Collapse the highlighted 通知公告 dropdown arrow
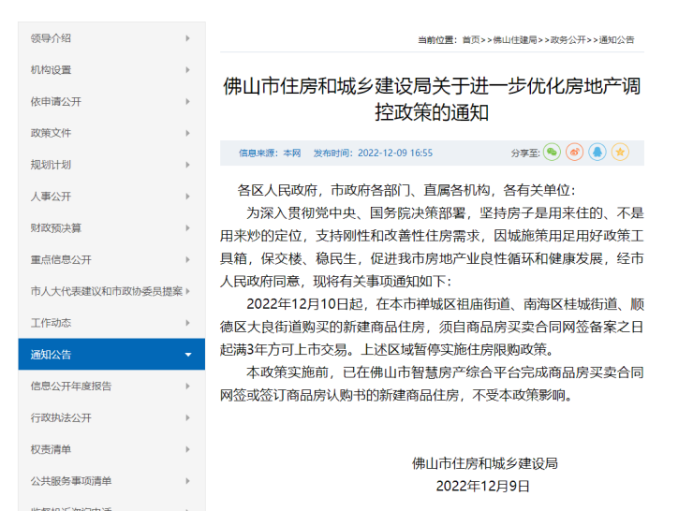The height and width of the screenshot is (511, 693). [188, 355]
